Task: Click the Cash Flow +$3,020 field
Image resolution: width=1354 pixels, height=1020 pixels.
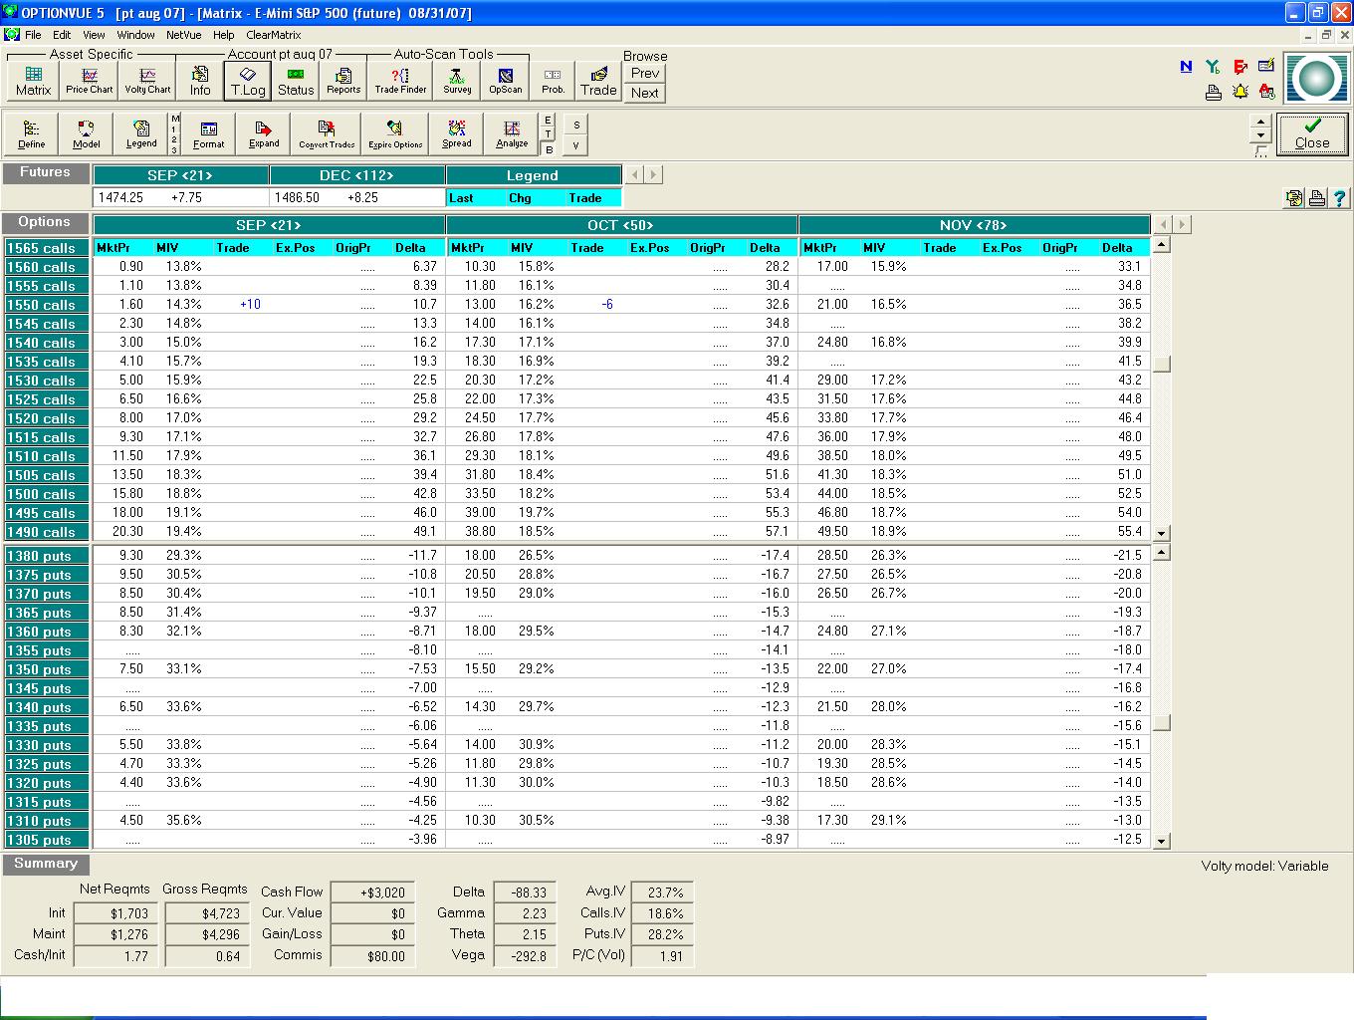Action: 372,892
